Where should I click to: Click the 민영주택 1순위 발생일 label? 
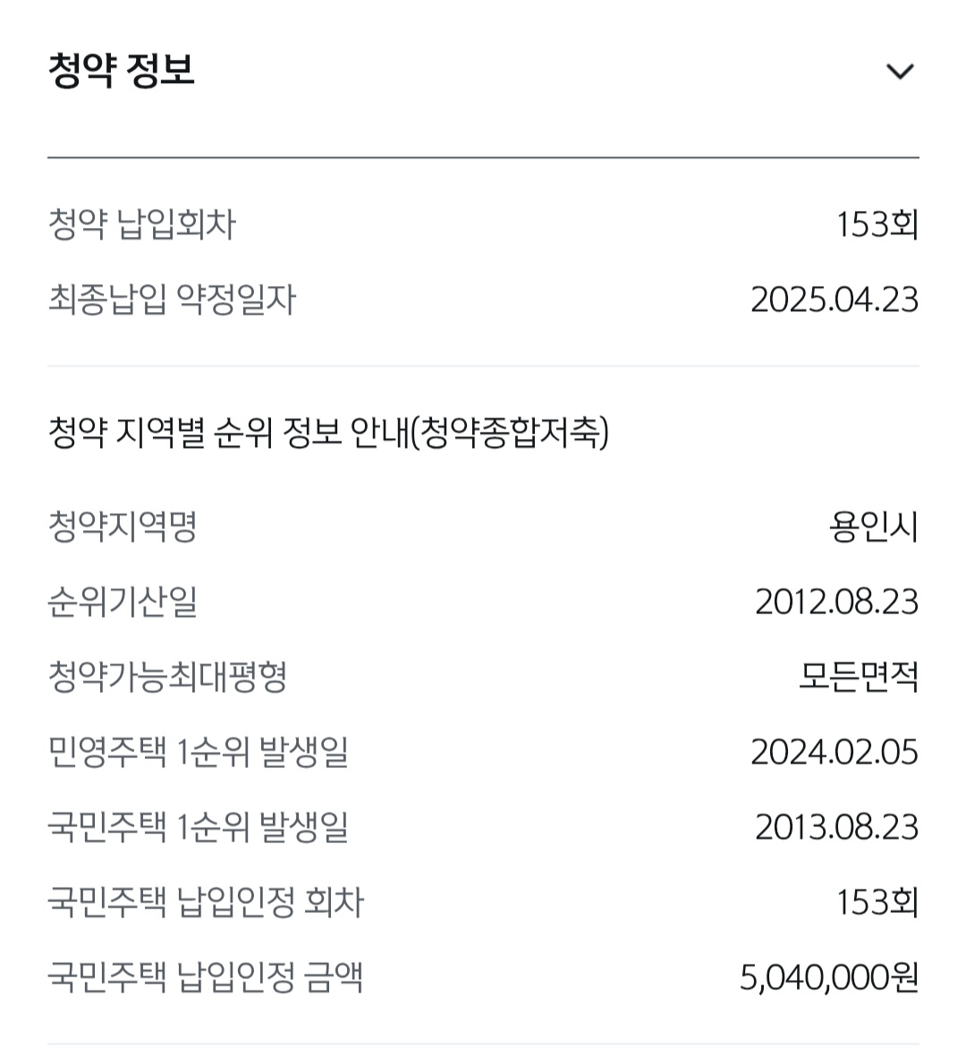pos(198,752)
